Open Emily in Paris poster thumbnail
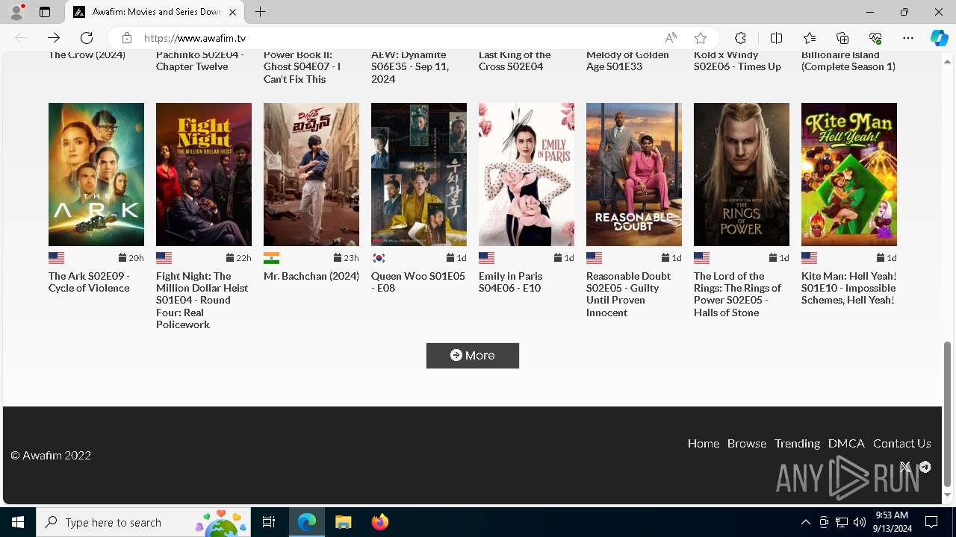The image size is (956, 537). point(527,175)
